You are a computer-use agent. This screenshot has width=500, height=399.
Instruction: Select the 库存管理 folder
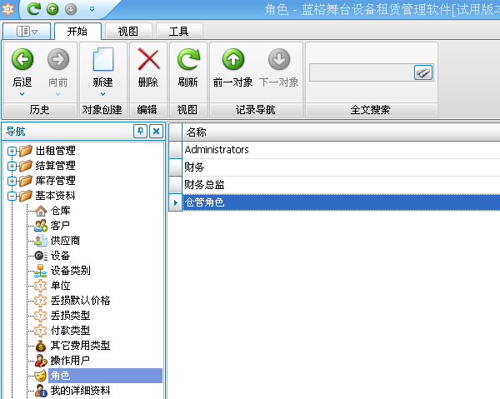point(47,181)
